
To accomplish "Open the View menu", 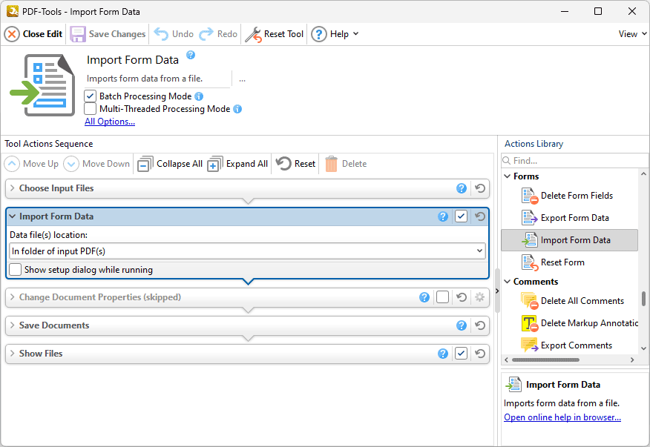I will [630, 33].
